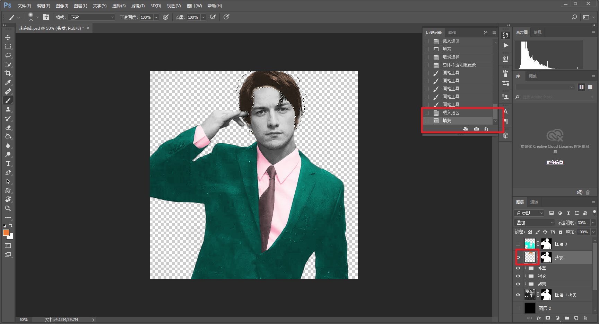Select the Lasso tool
The image size is (599, 324).
[x=8, y=55]
